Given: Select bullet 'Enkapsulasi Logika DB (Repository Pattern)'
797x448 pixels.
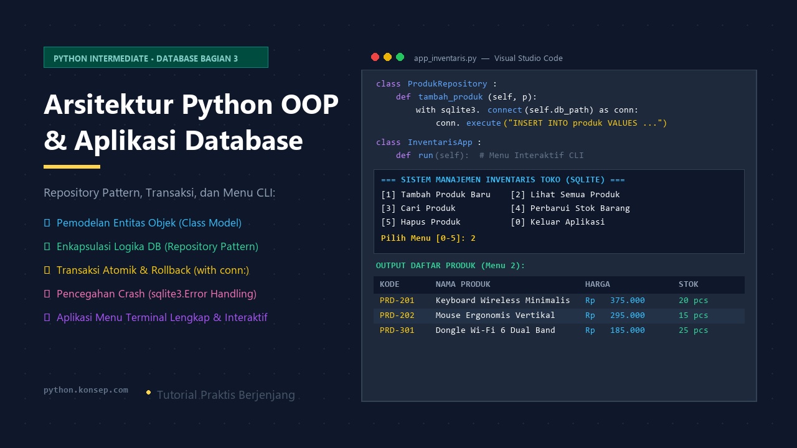Looking at the screenshot, I should tap(158, 246).
